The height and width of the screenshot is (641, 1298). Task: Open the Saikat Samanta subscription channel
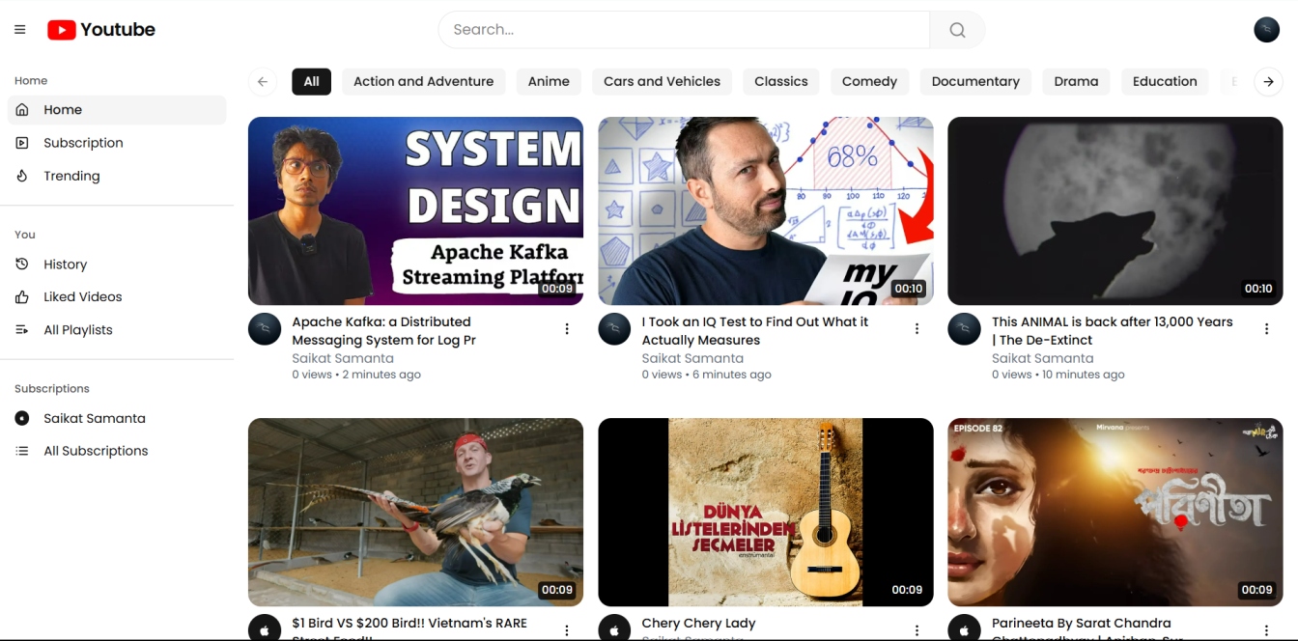coord(96,418)
